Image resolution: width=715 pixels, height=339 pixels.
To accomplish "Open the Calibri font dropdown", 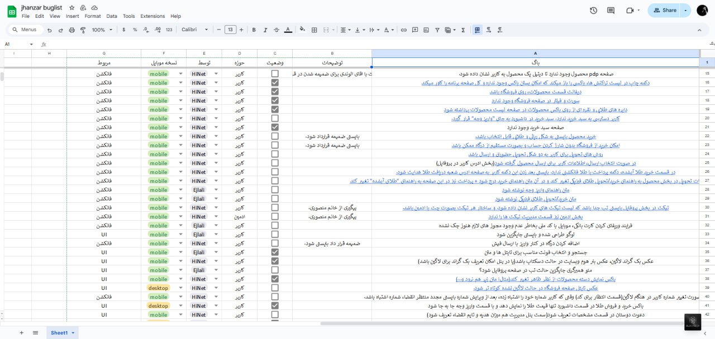I will pos(195,30).
